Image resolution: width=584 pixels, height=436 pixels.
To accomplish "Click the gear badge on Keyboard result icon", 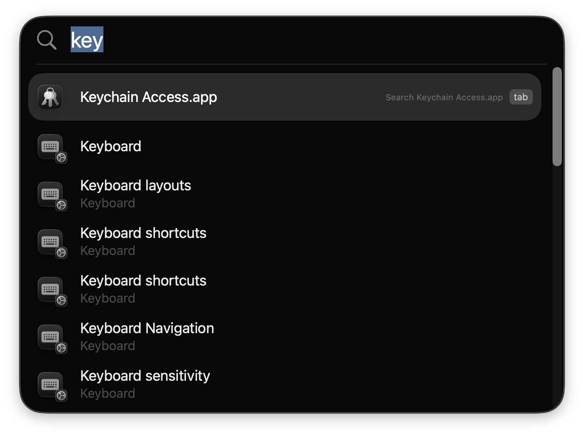I will 61,158.
